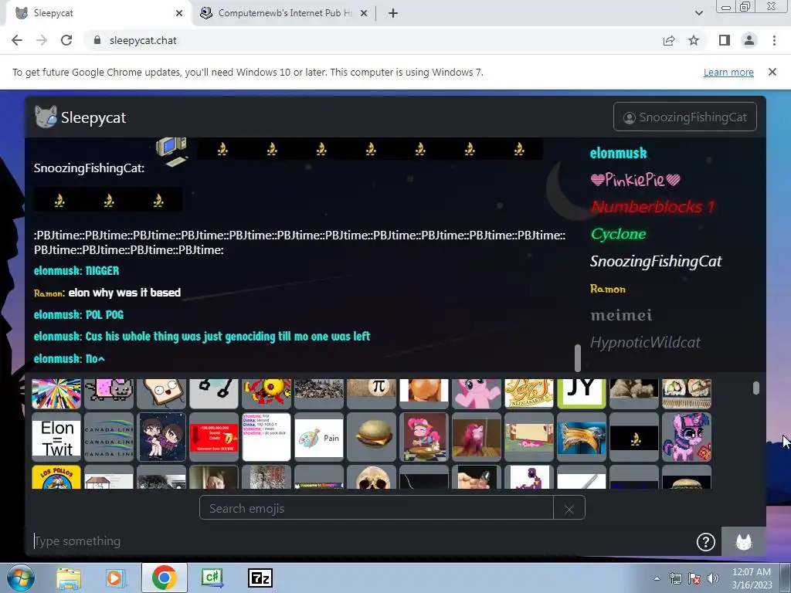Open a new browser tab

393,13
